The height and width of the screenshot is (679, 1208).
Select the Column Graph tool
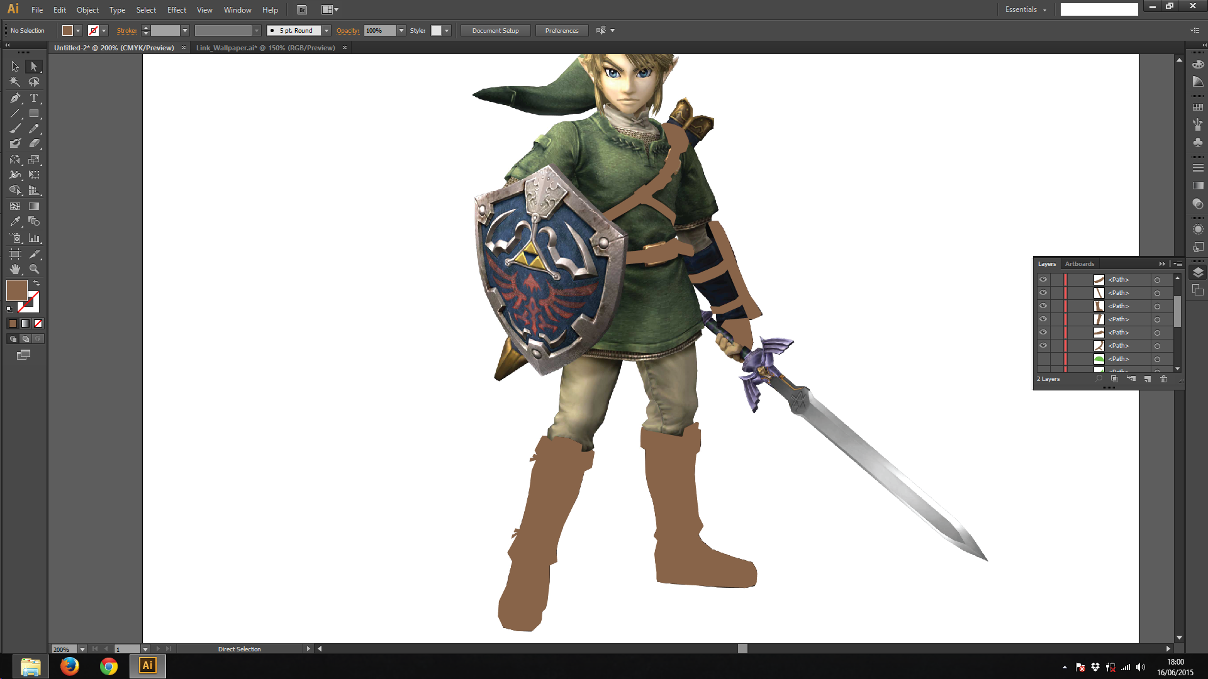pyautogui.click(x=34, y=238)
